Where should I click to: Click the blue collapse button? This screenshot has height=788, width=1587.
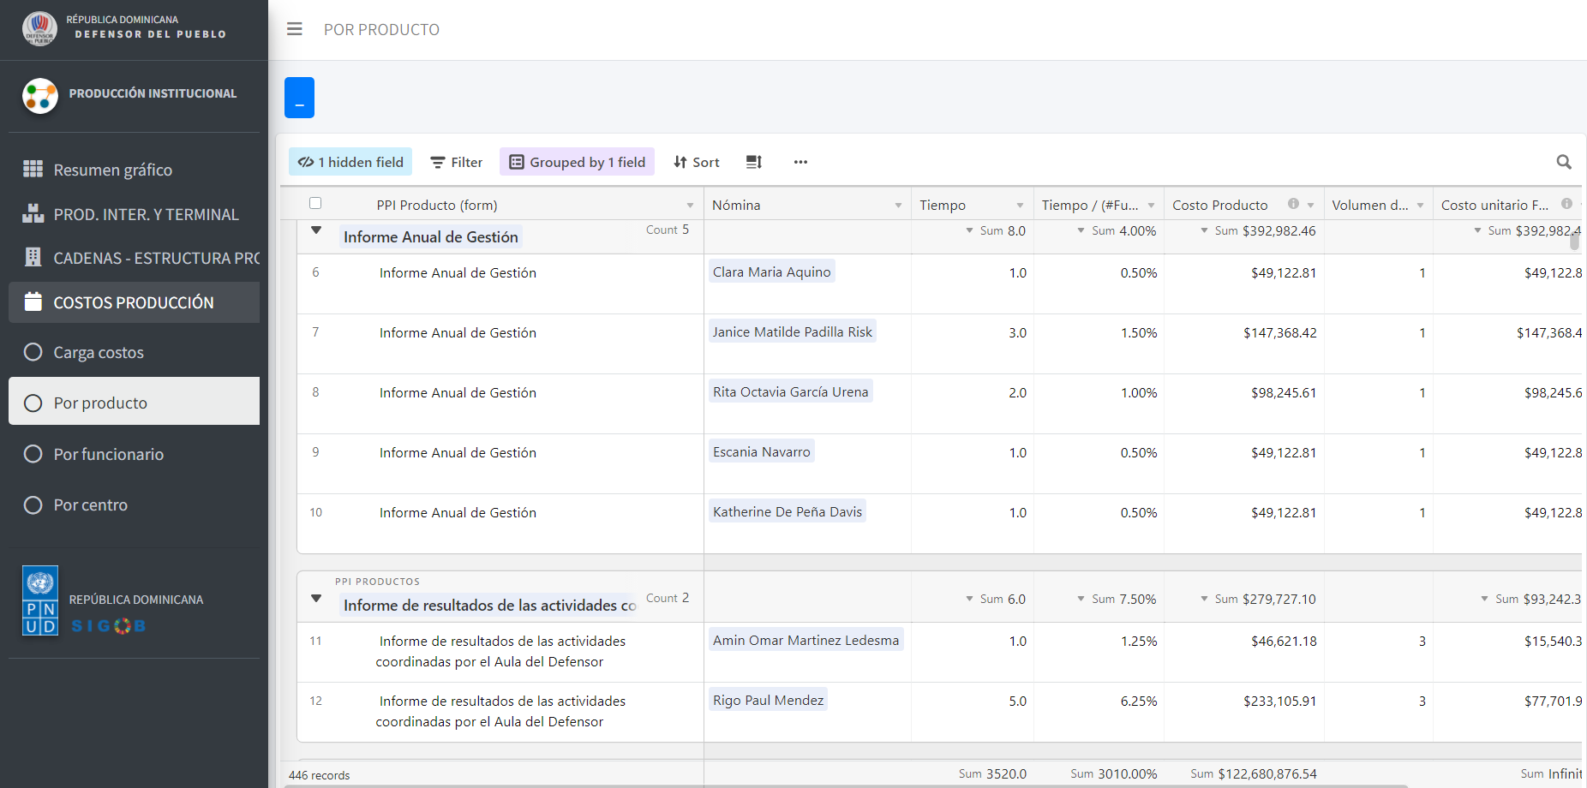pyautogui.click(x=299, y=98)
